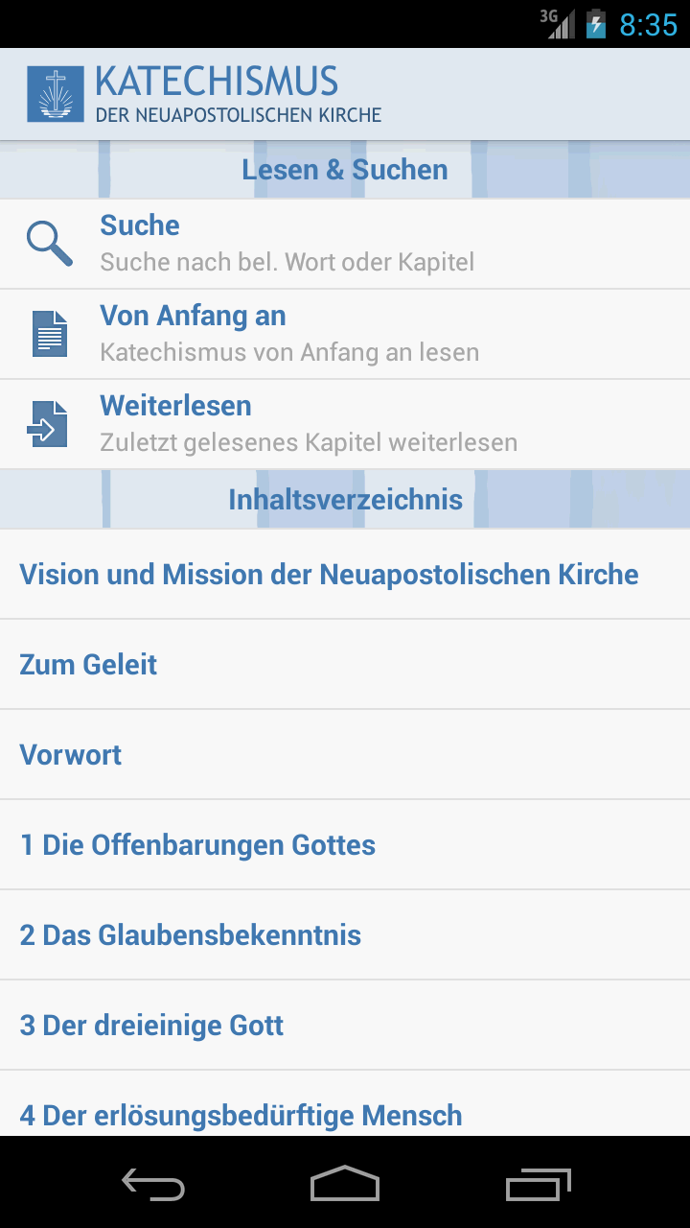Tap the Weiterlesen arrow-document icon
The width and height of the screenshot is (690, 1228).
48,424
